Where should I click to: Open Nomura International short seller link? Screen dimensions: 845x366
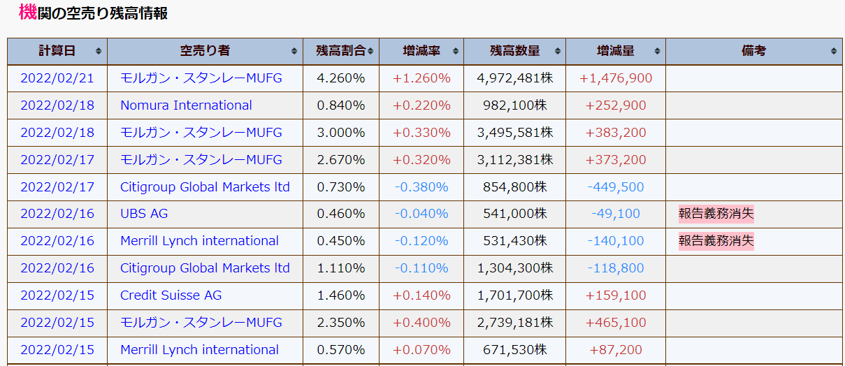pyautogui.click(x=186, y=105)
